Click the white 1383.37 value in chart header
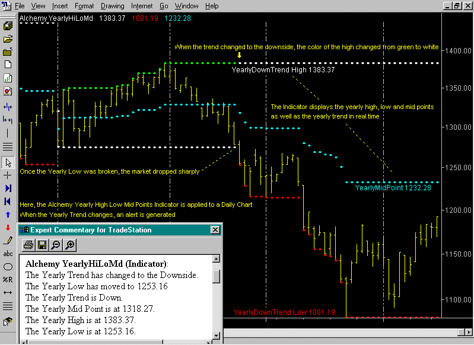Image resolution: width=474 pixels, height=345 pixels. tap(112, 18)
